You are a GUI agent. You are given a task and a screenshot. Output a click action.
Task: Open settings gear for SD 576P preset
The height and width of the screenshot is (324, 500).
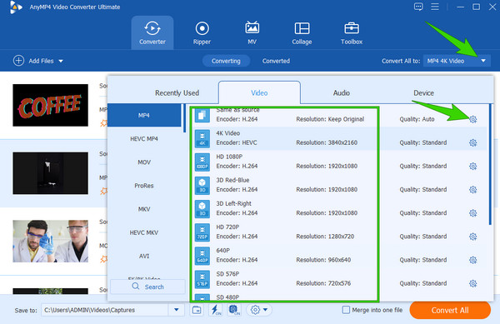472,283
